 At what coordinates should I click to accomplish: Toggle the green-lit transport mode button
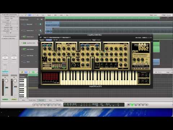pyautogui.click(x=132, y=105)
